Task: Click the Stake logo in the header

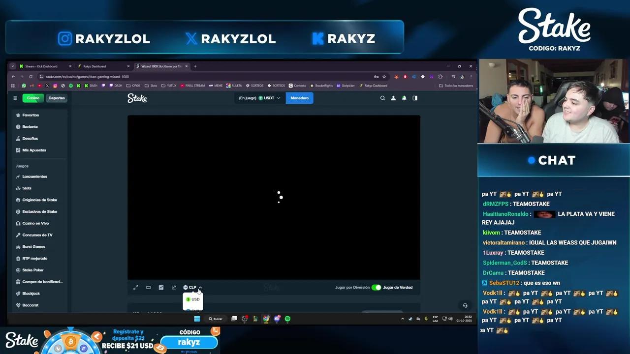Action: 137,98
